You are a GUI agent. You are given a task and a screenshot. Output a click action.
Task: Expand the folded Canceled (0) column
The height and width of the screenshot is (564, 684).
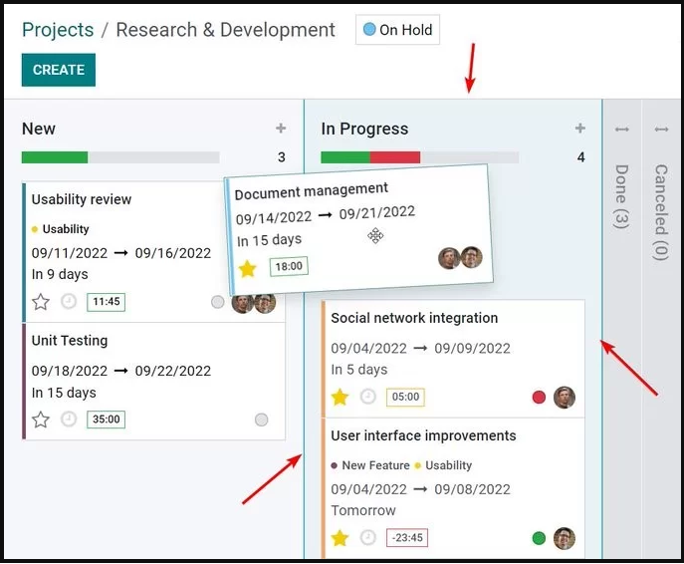[661, 212]
